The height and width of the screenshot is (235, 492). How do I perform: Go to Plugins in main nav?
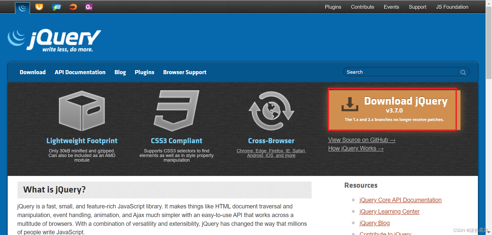click(145, 72)
